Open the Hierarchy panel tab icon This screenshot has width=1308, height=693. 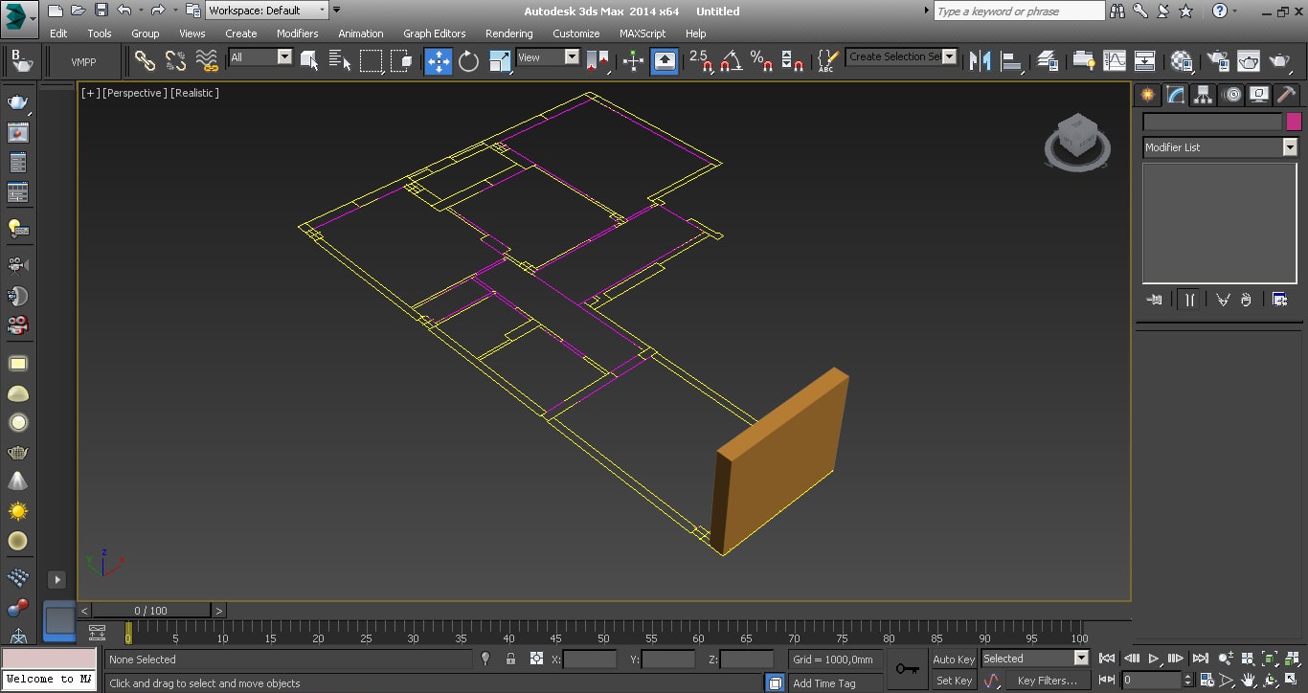click(x=1204, y=95)
